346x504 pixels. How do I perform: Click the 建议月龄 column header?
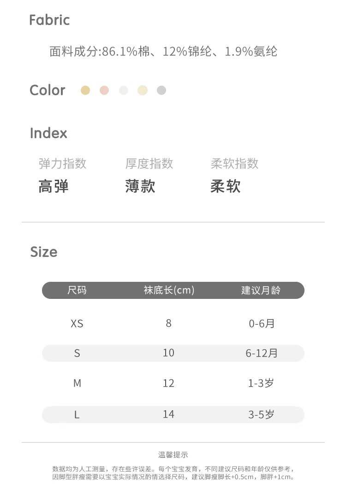pyautogui.click(x=261, y=290)
